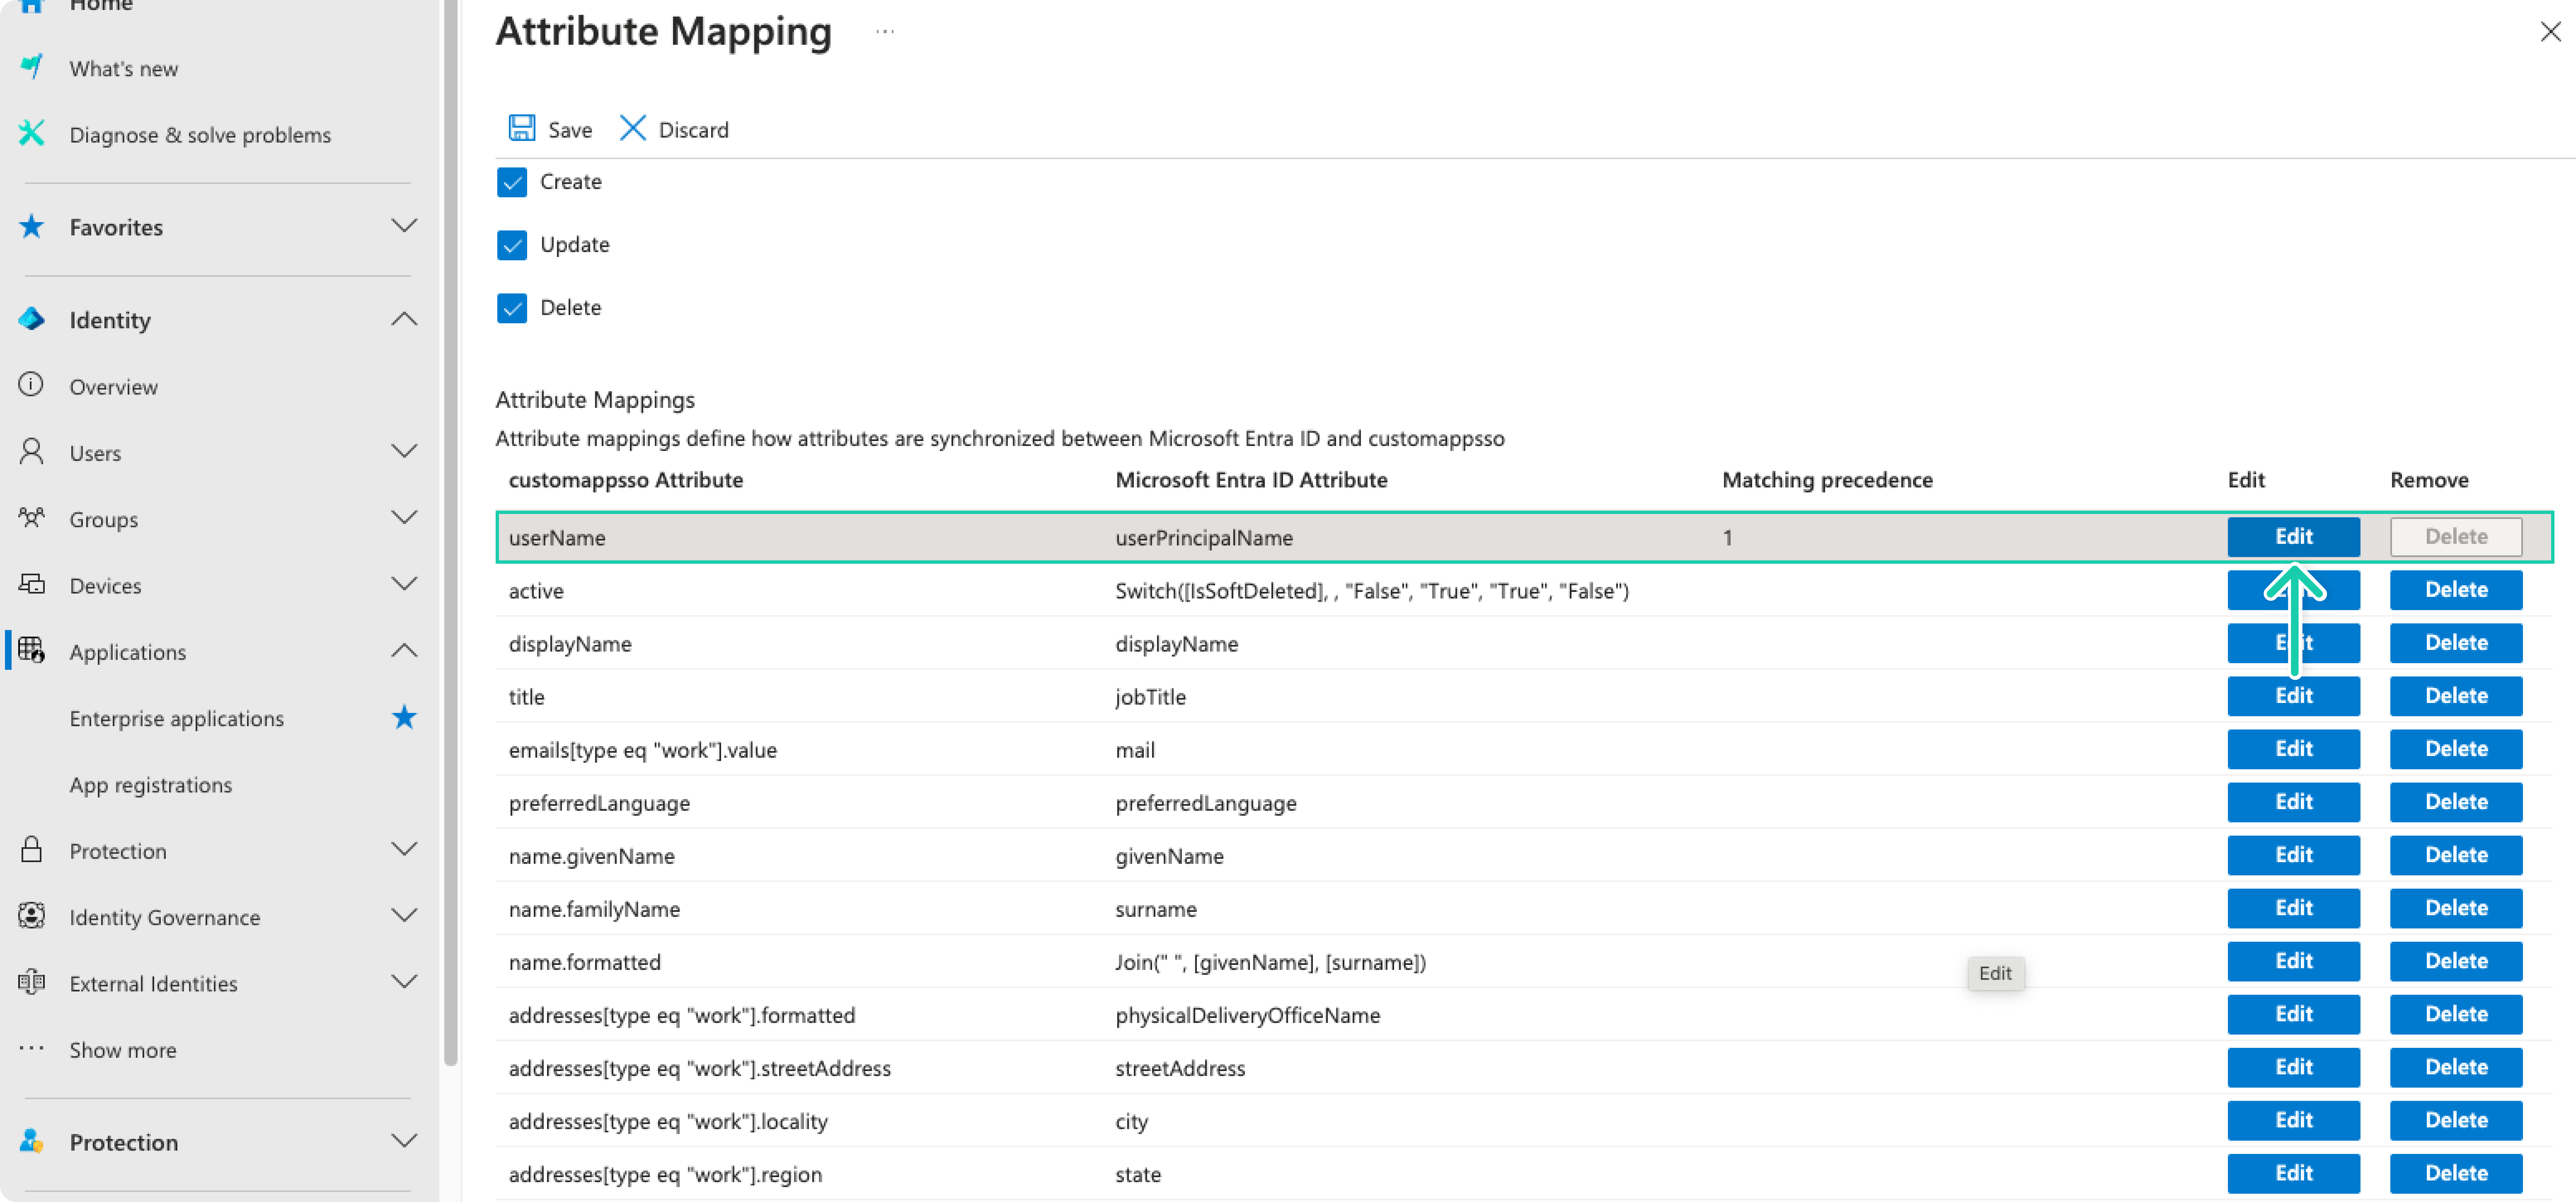Click Delete for preferredLanguage mapping
The height and width of the screenshot is (1202, 2576).
[x=2456, y=802]
